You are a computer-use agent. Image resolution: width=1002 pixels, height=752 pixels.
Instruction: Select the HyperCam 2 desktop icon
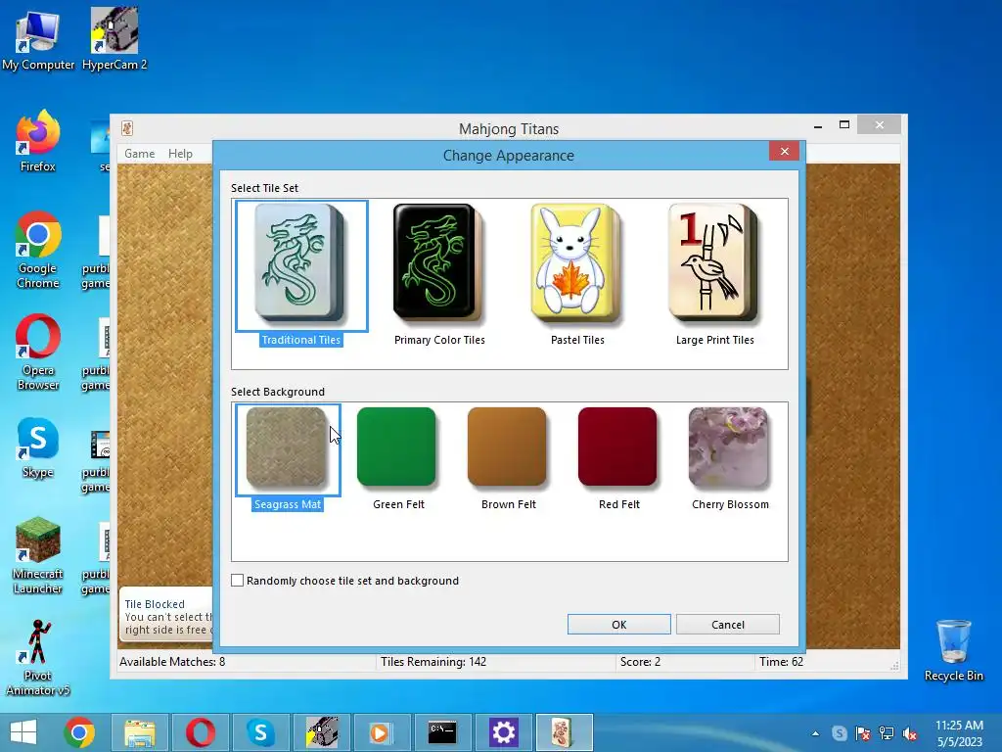click(x=114, y=39)
